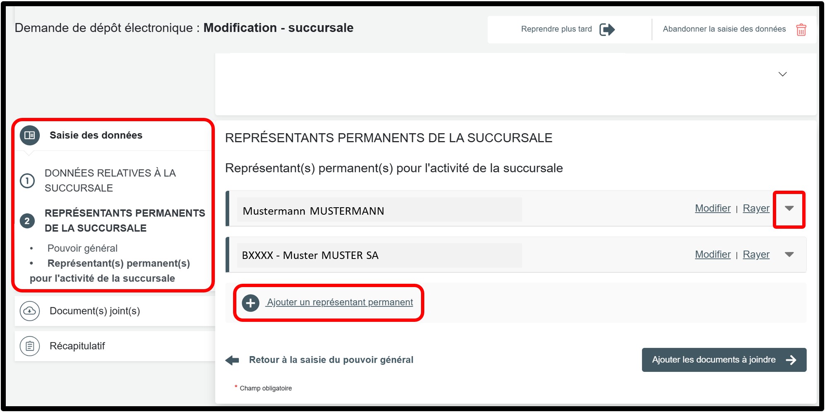Screen dimensions: 825x412
Task: Open the Récapitulatif section
Action: point(77,346)
